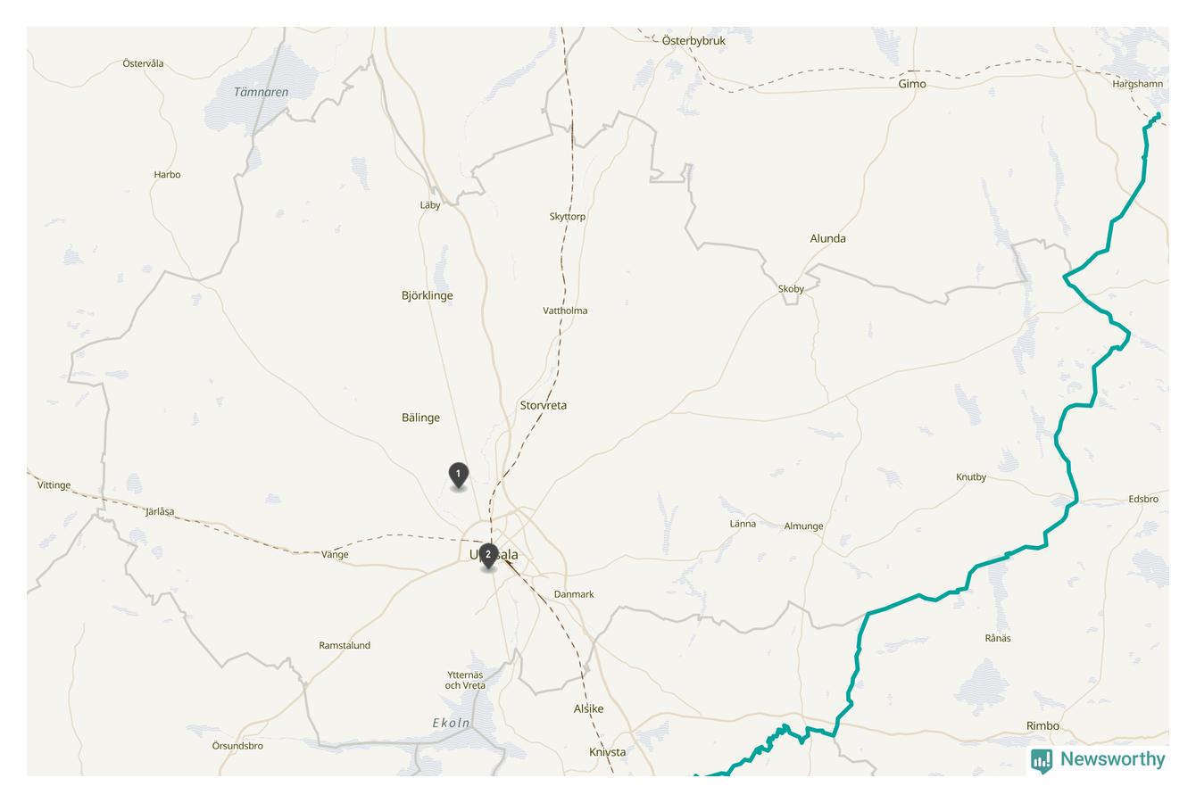Click the Almunge place label
Screen dimensions: 1196x803
(803, 526)
